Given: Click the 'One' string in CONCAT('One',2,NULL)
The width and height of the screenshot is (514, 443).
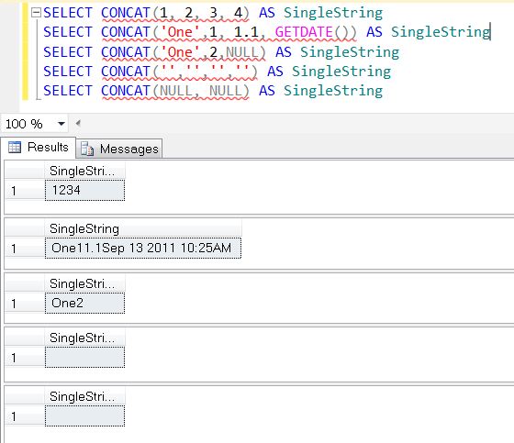Looking at the screenshot, I should point(180,52).
